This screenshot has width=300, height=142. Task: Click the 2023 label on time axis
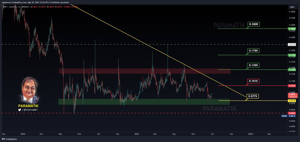136,134
